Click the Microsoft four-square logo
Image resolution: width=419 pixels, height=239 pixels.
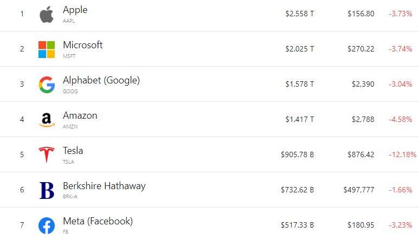pos(47,49)
